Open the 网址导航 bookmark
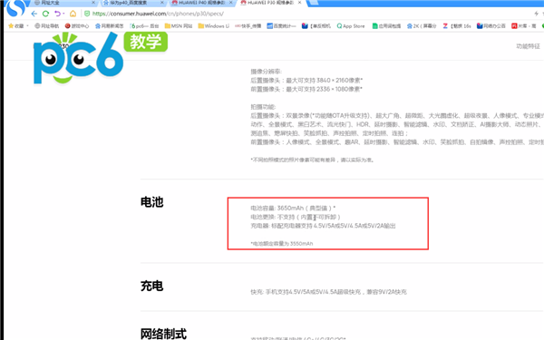The width and height of the screenshot is (544, 340). coord(47,26)
